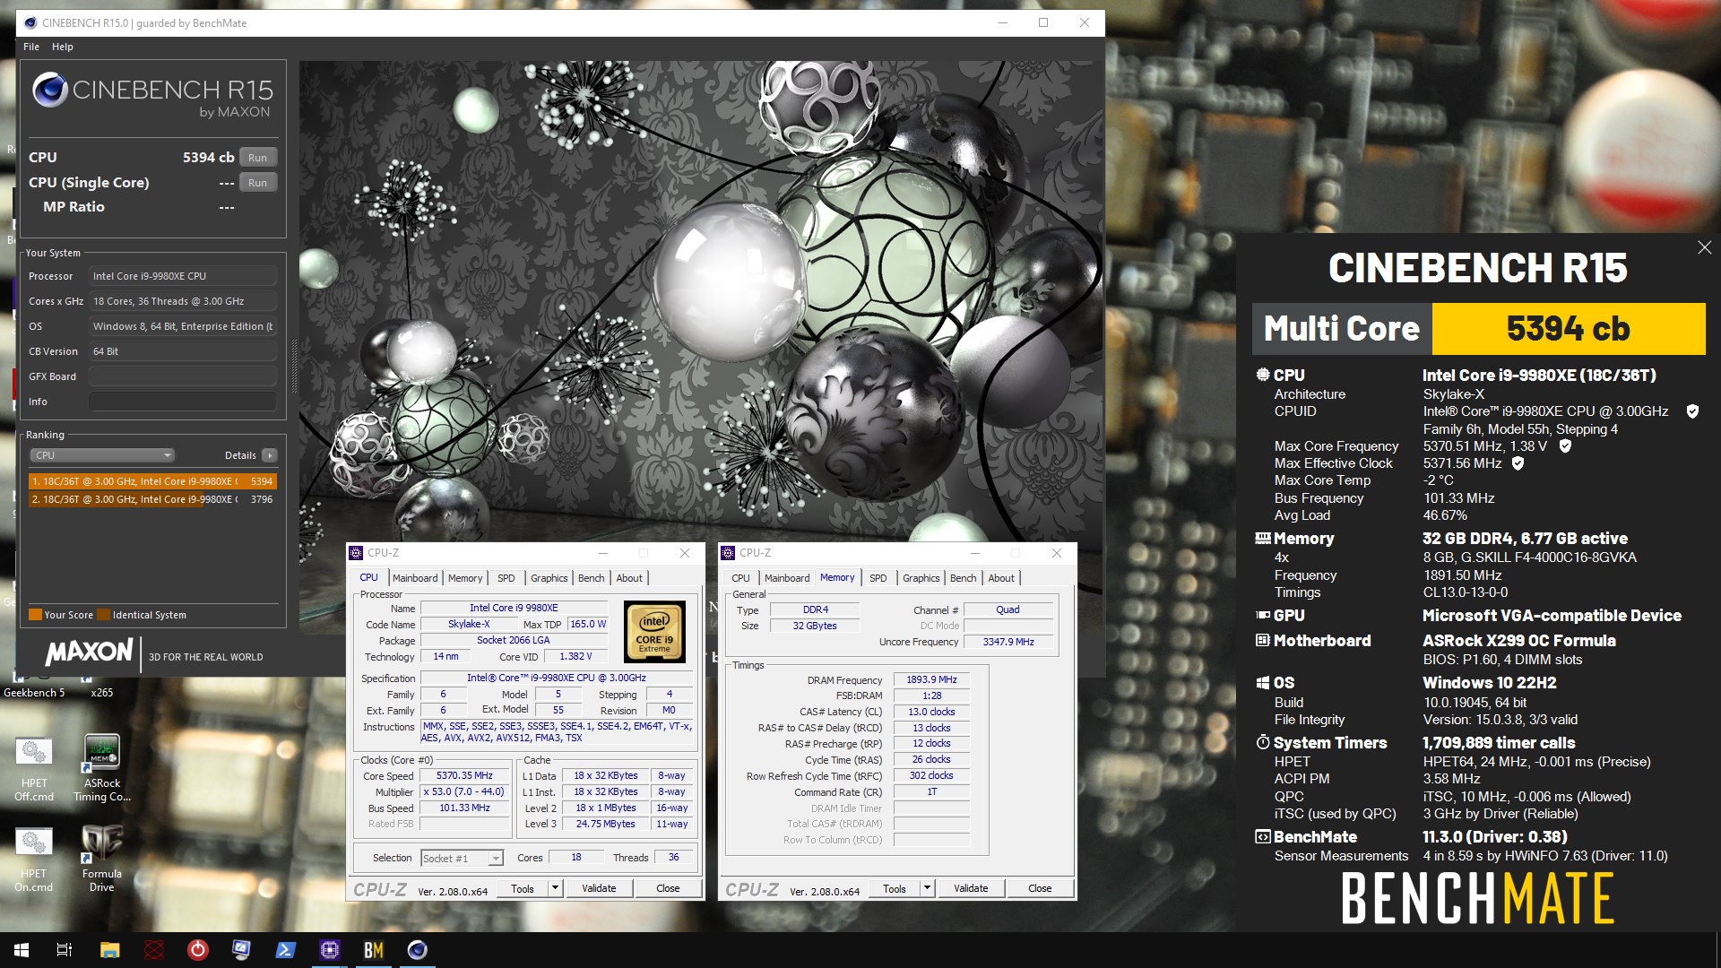Screen dimensions: 1721x968
Task: Open HPET On.cmd desktop shortcut
Action: pyautogui.click(x=34, y=860)
